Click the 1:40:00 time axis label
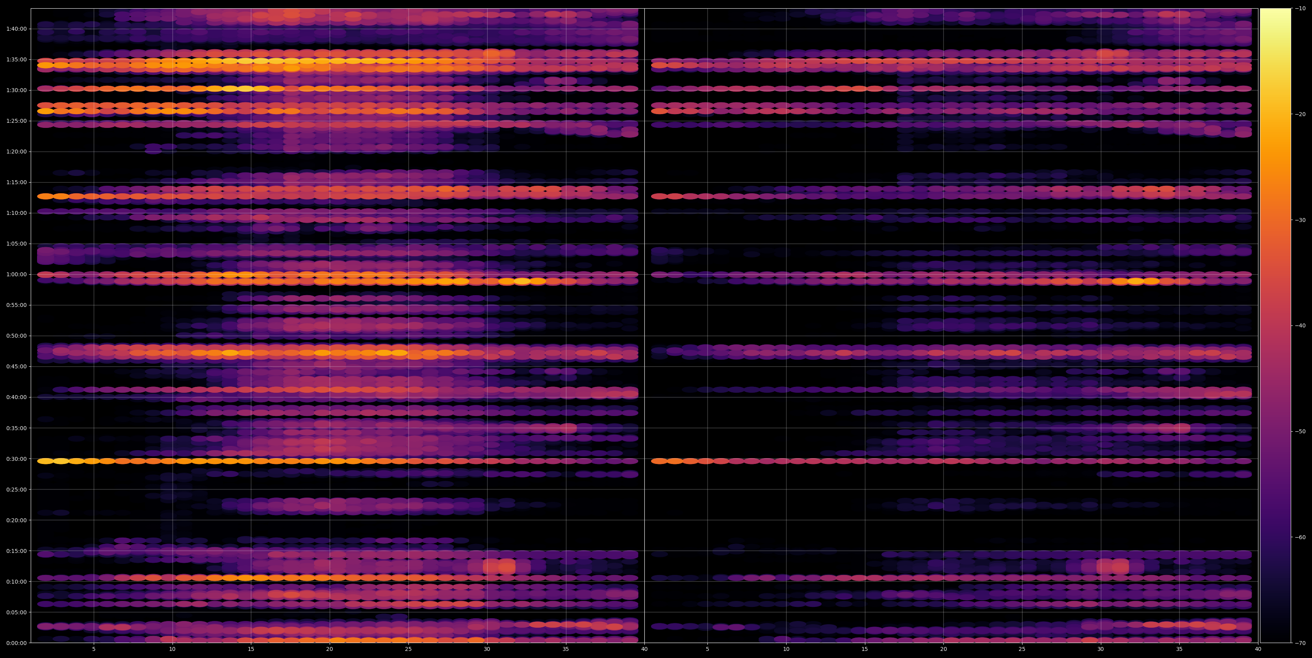The height and width of the screenshot is (658, 1312). click(x=16, y=29)
